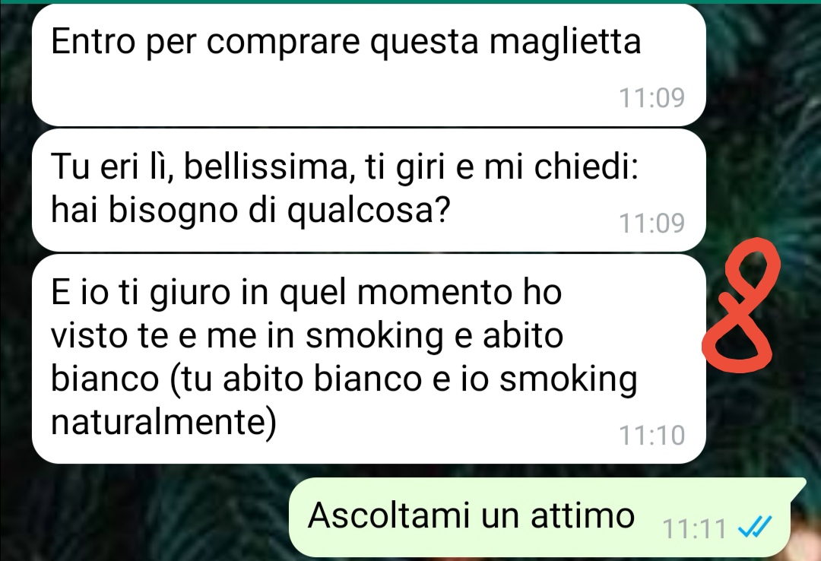The width and height of the screenshot is (821, 561).
Task: Select the message starting "Tu eri lì, bellissima"
Action: pyautogui.click(x=369, y=190)
